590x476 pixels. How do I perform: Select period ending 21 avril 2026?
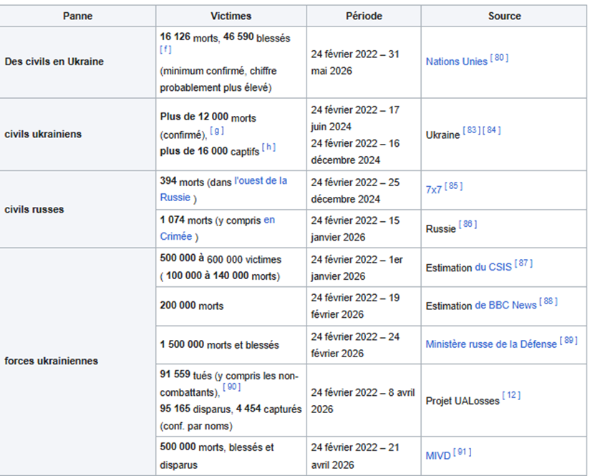pyautogui.click(x=355, y=456)
